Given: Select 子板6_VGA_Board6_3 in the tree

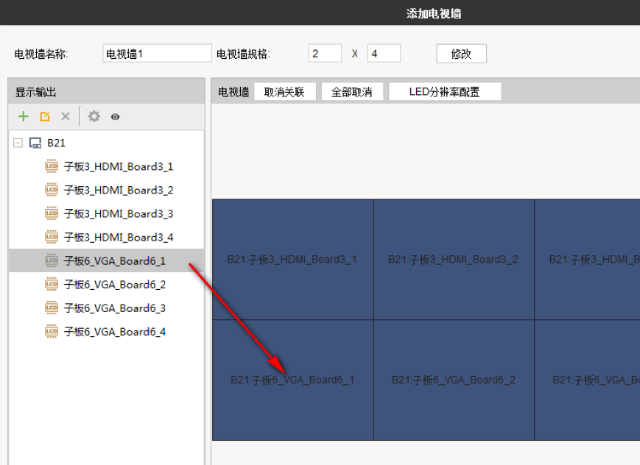Looking at the screenshot, I should click(114, 308).
